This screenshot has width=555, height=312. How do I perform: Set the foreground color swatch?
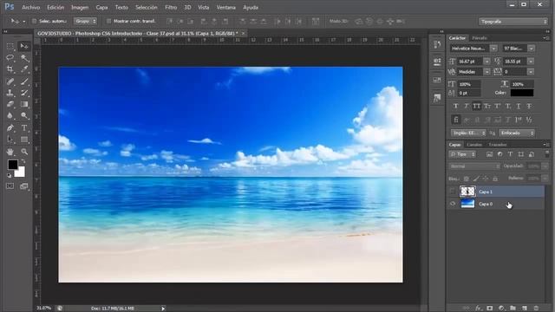13,165
